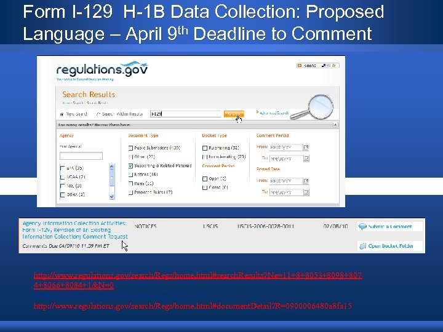Select the New Search radio button
This screenshot has height=332, width=443.
pos(62,114)
